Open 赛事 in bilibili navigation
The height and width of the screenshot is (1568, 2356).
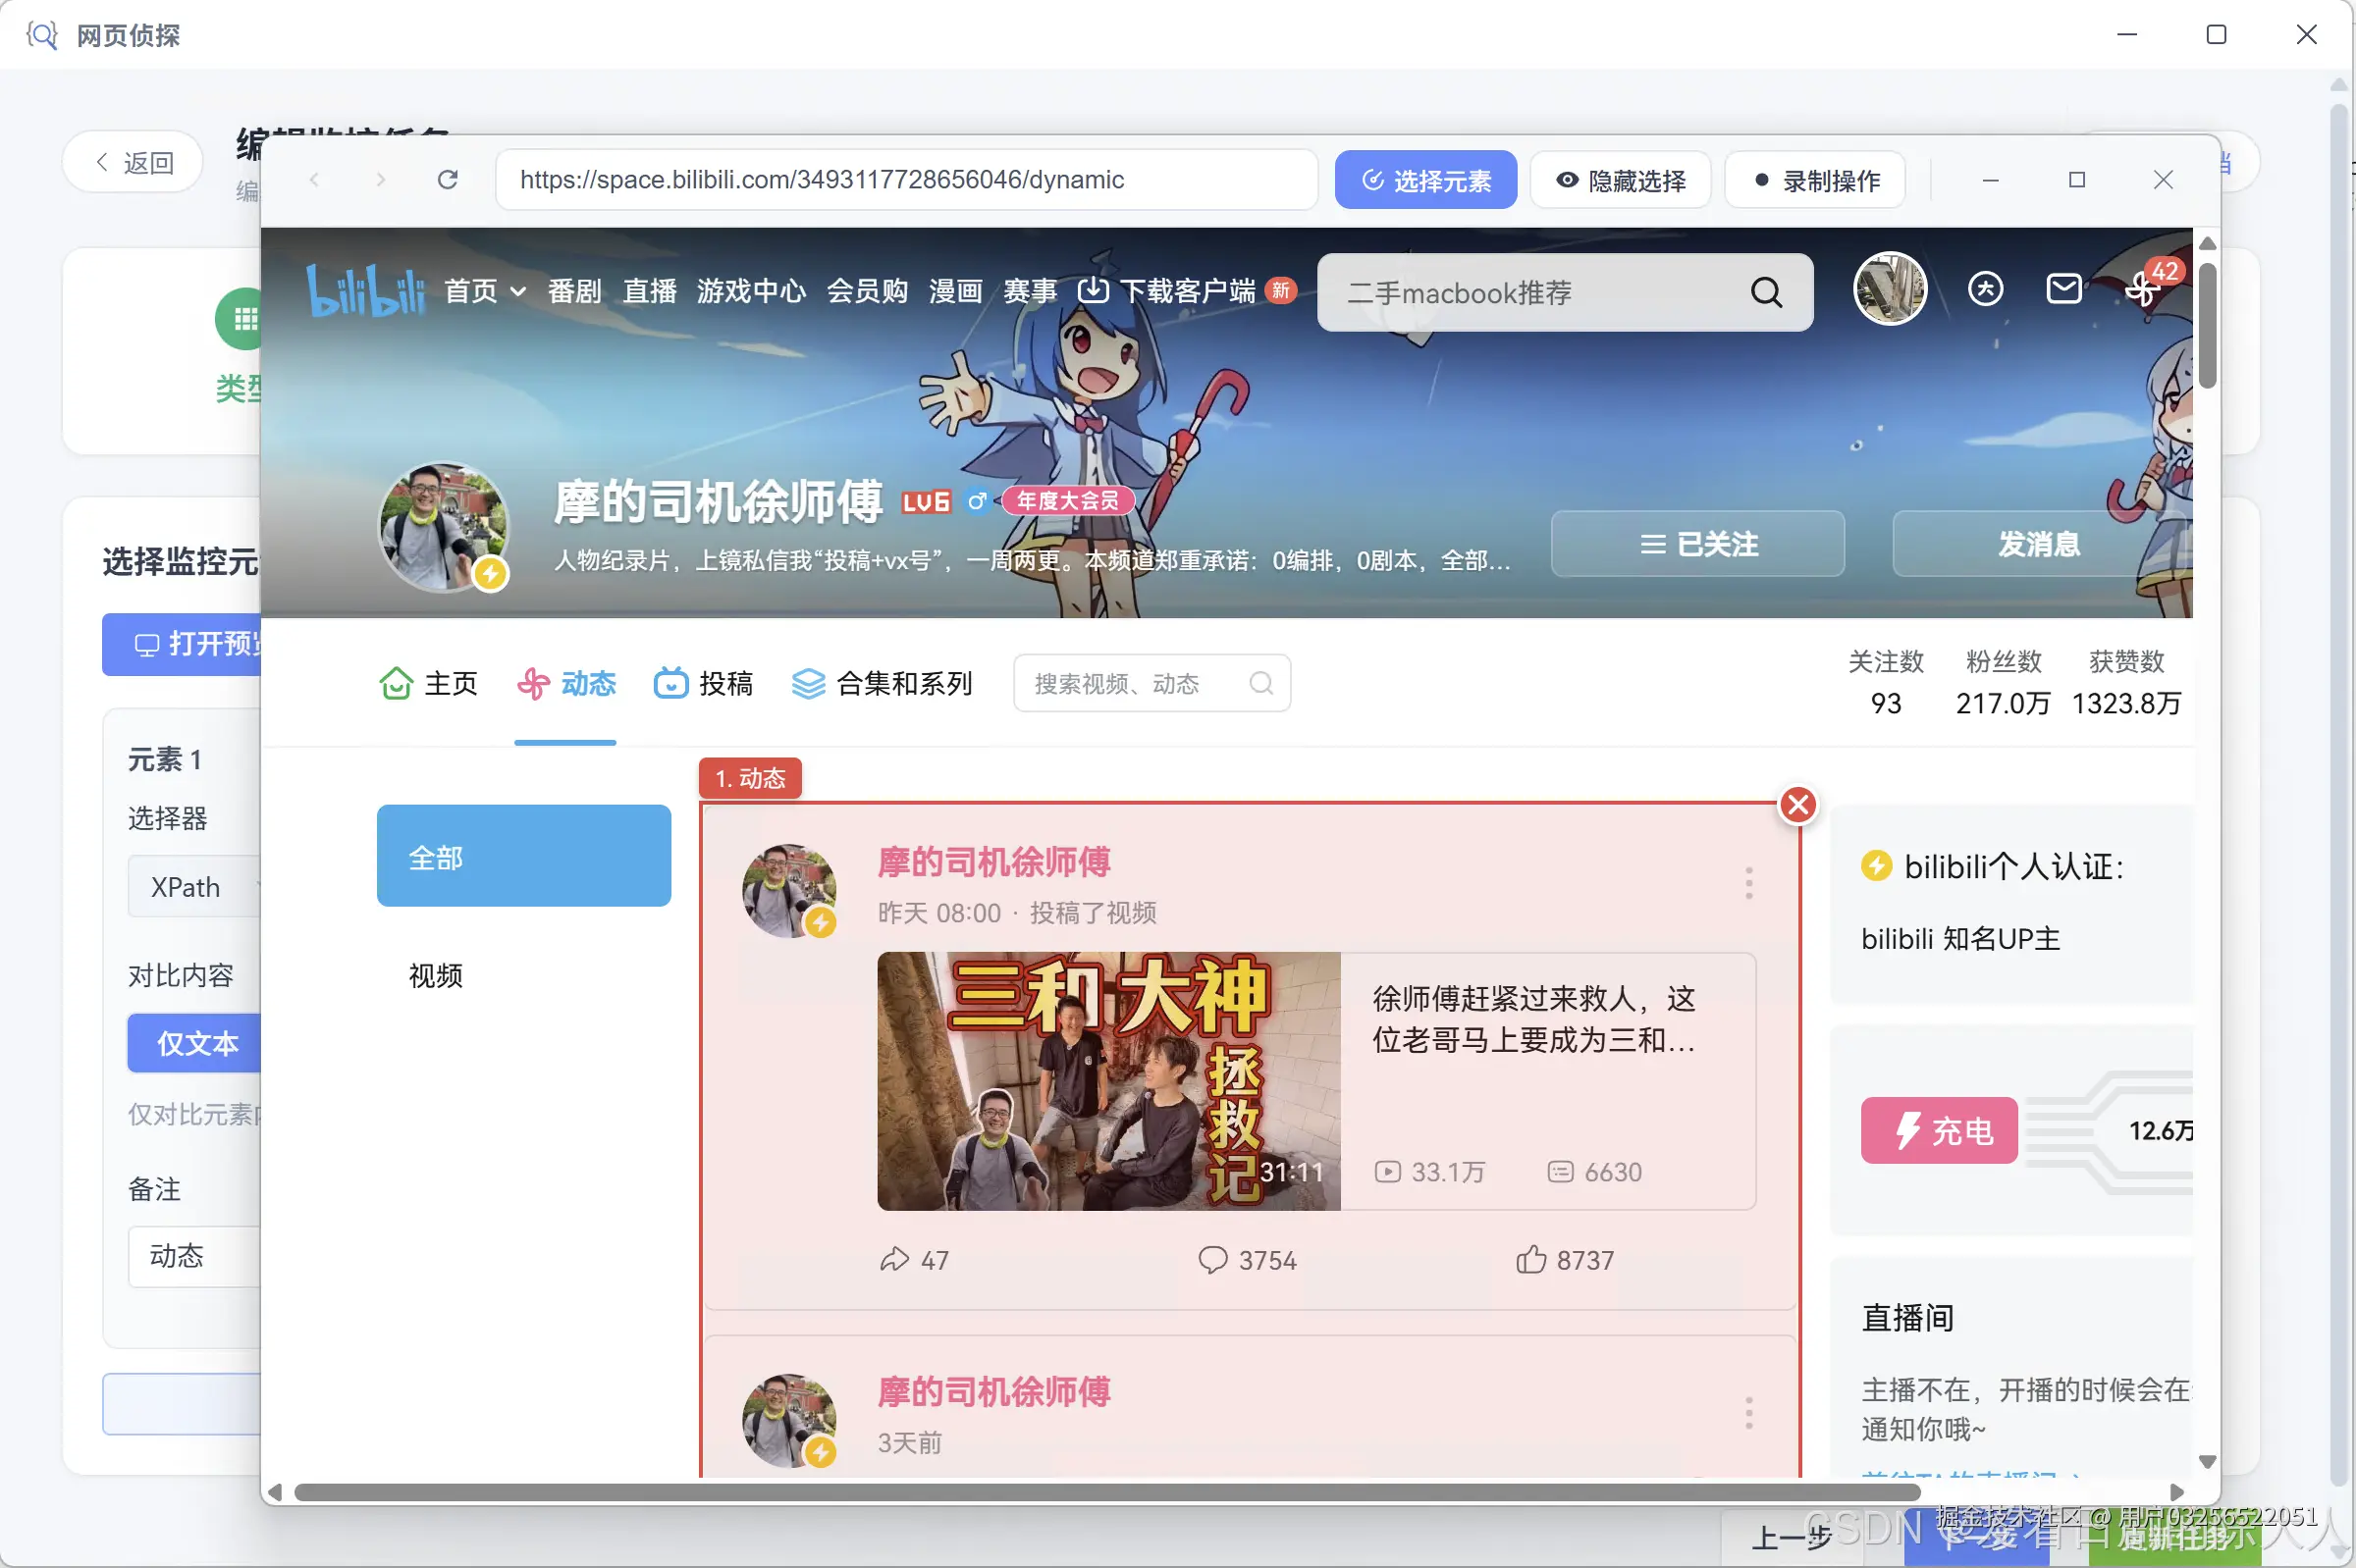1030,291
